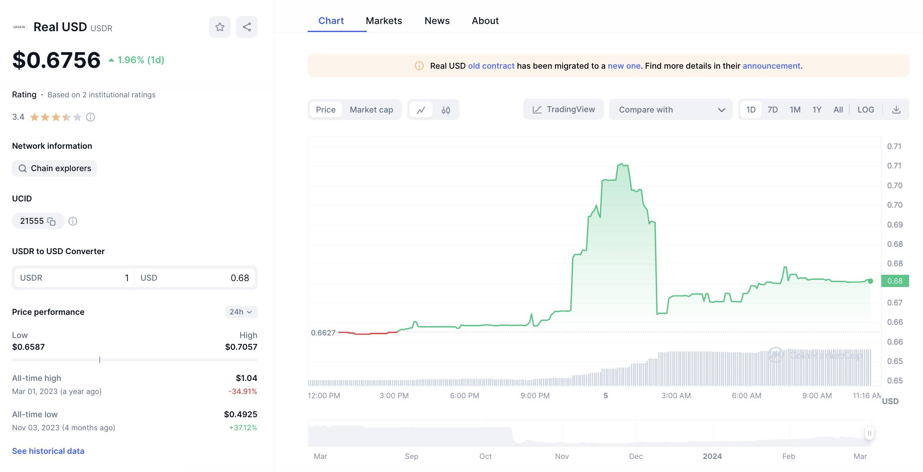Click the 'Based on 2 institutional ratings' text
The image size is (923, 472).
102,95
